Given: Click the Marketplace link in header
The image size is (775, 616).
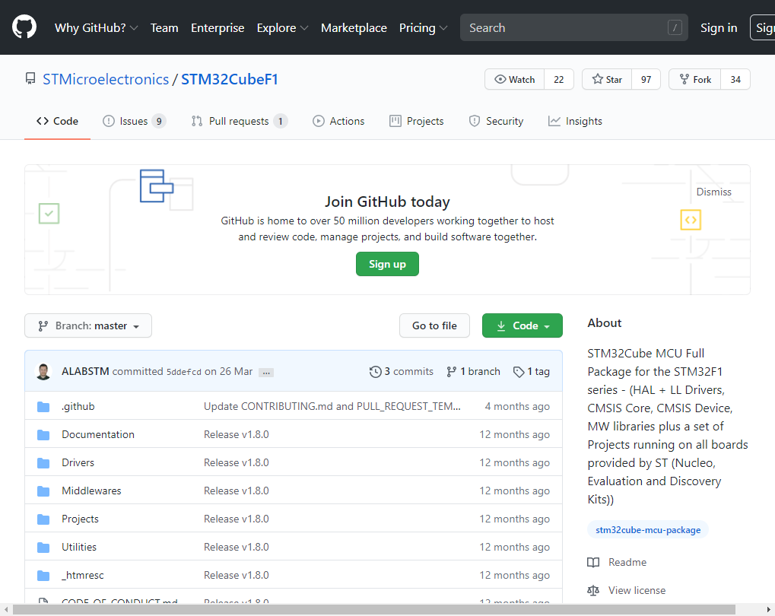Looking at the screenshot, I should 354,27.
